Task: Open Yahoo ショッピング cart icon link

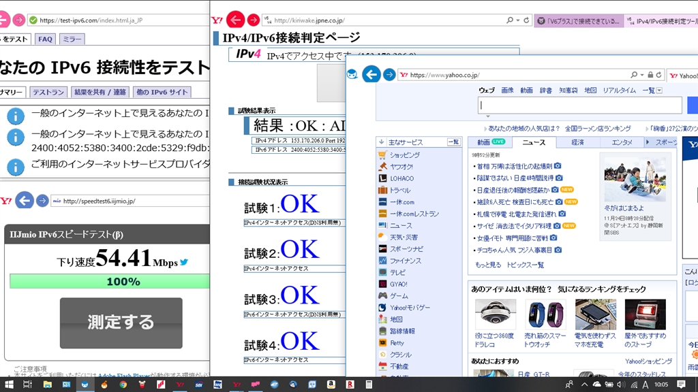Action: [382, 155]
